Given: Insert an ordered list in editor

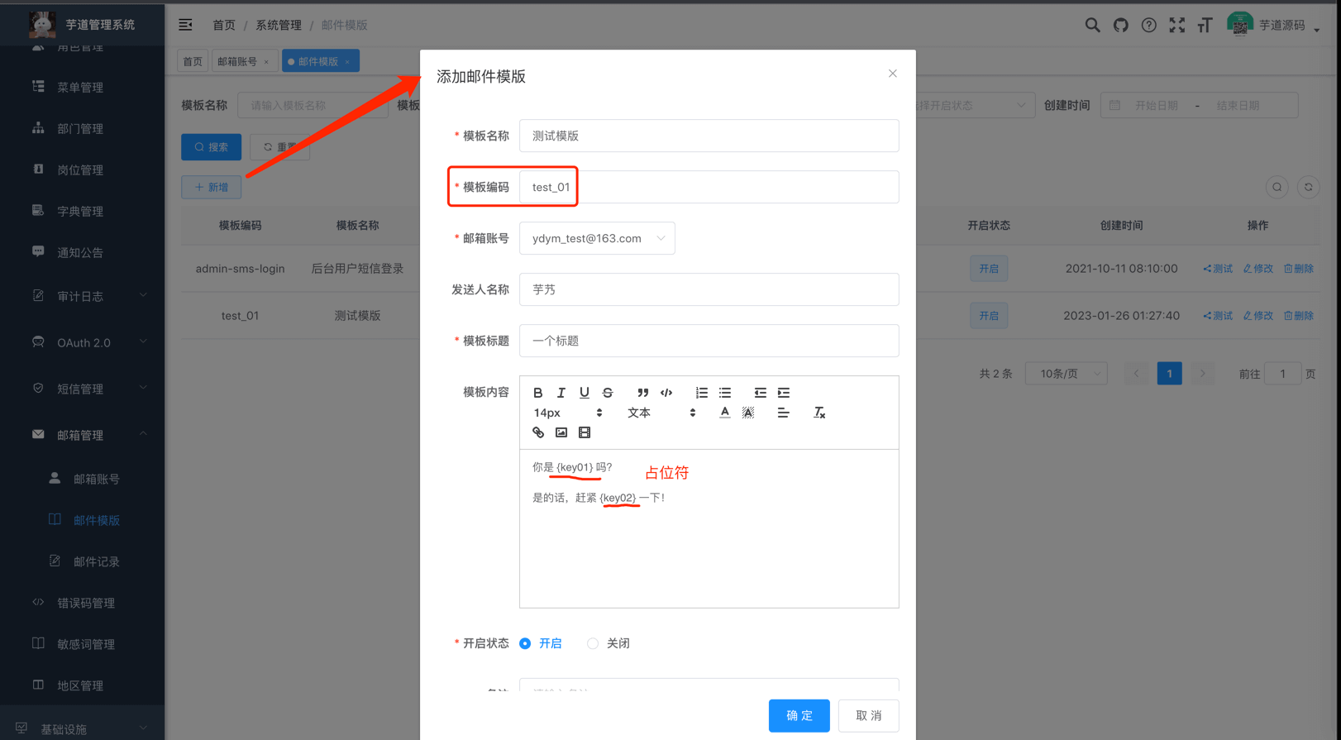Looking at the screenshot, I should pyautogui.click(x=701, y=393).
